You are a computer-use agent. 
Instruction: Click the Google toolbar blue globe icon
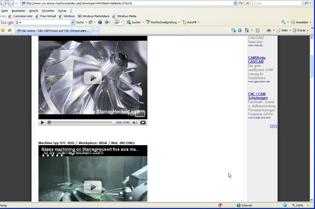tap(100, 22)
